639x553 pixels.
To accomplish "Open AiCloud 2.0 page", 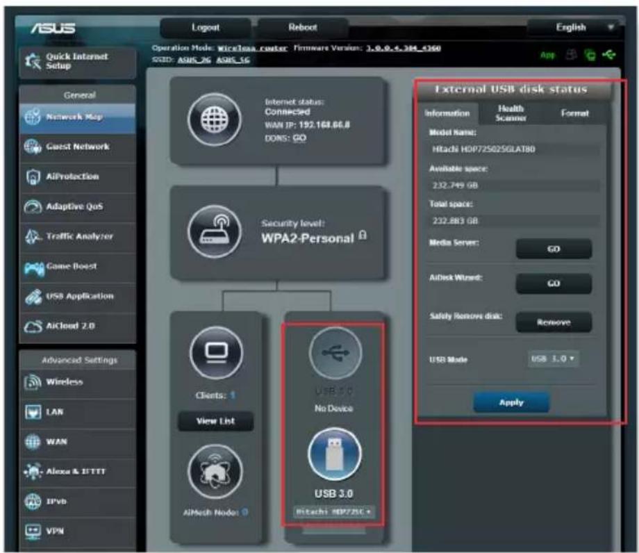I will coord(77,326).
